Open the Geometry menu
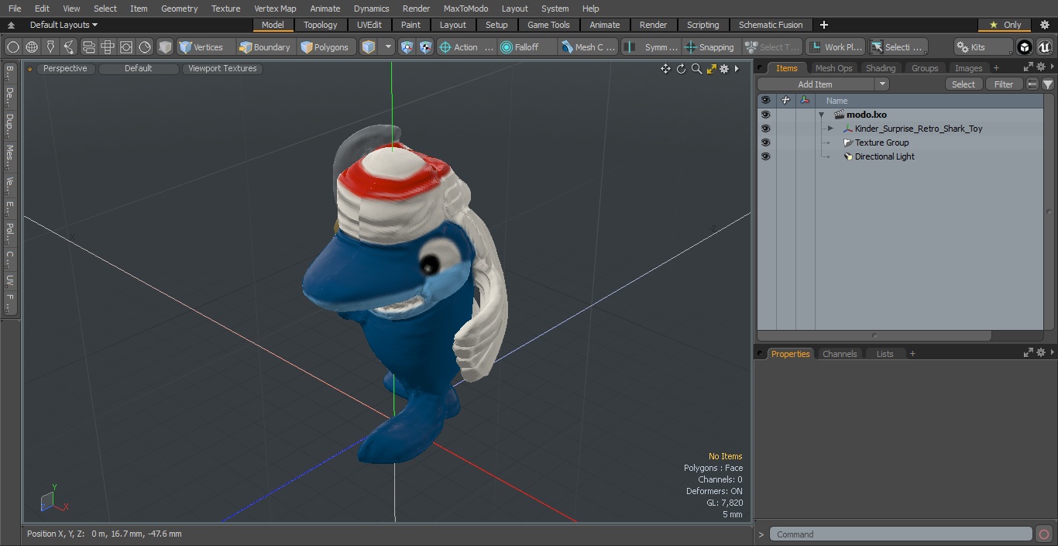1058x546 pixels. pos(179,9)
